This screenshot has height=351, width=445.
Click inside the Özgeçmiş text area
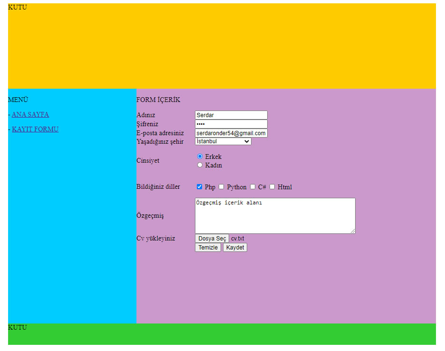tap(275, 216)
